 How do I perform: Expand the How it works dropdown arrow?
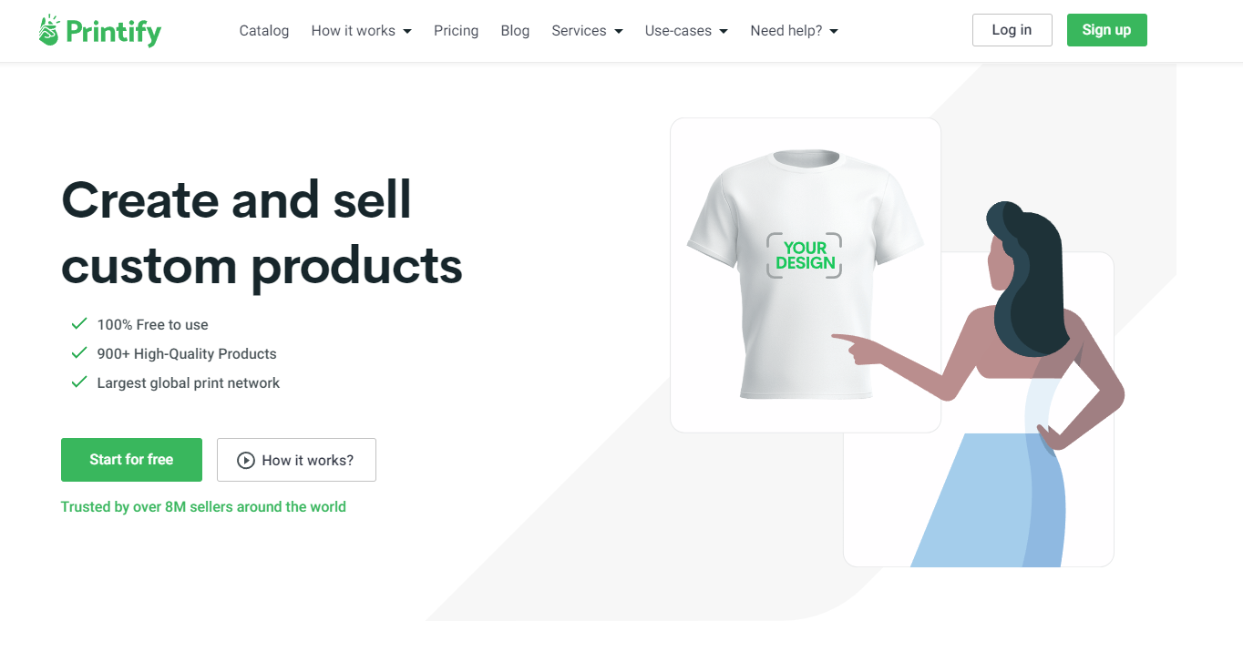tap(407, 31)
